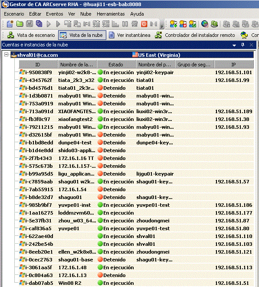This screenshot has width=259, height=287.
Task: Click the delete cloud account icon with red x
Action: (x=183, y=24)
